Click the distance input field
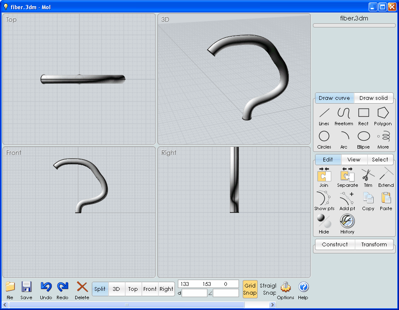Screen dimensions: 399x310 pos(194,293)
